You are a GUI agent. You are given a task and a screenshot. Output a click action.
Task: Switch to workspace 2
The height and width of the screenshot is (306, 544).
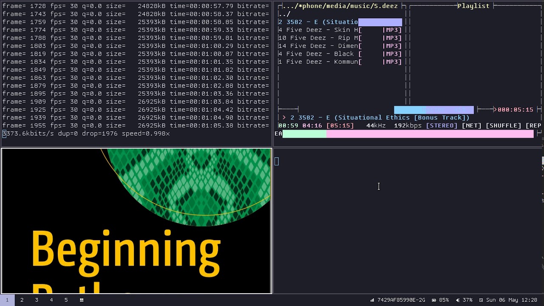[x=22, y=300]
